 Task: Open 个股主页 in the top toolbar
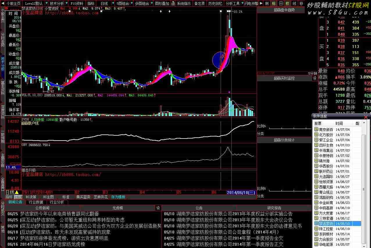(14, 3)
